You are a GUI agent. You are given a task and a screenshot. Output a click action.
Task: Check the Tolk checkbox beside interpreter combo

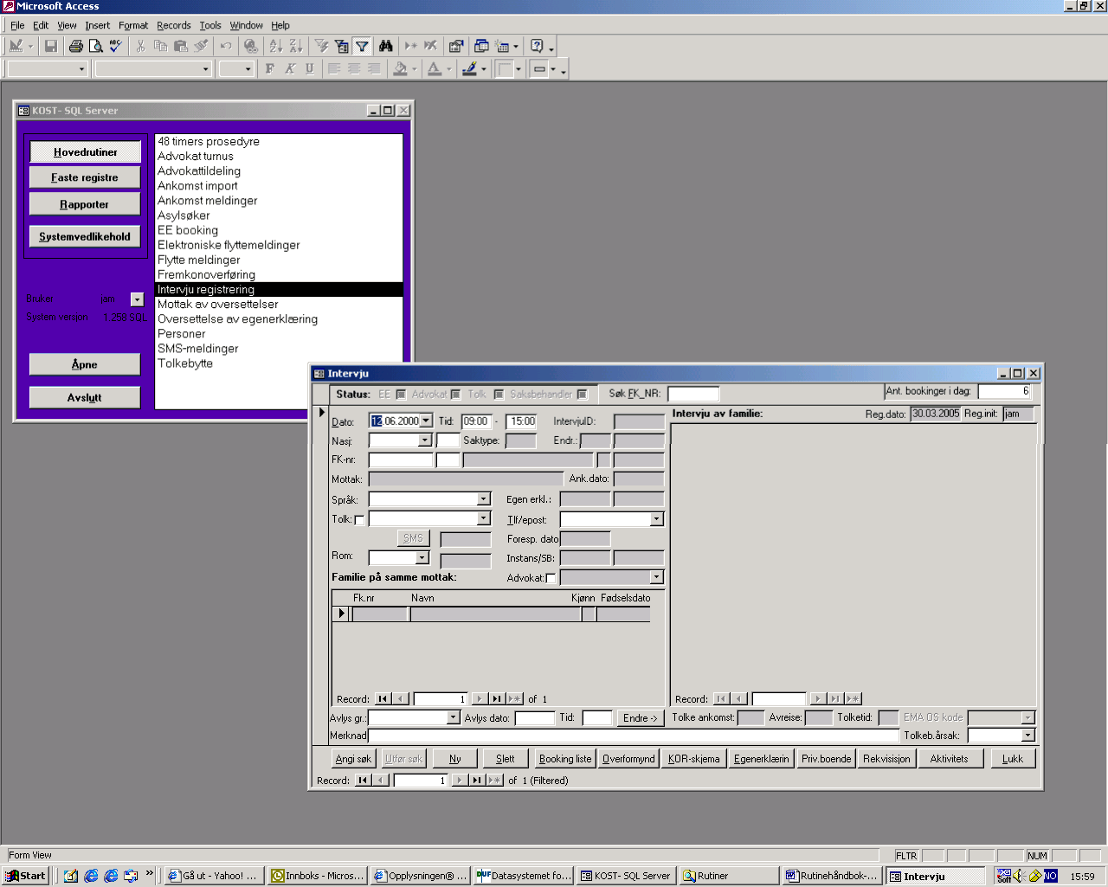coord(359,520)
